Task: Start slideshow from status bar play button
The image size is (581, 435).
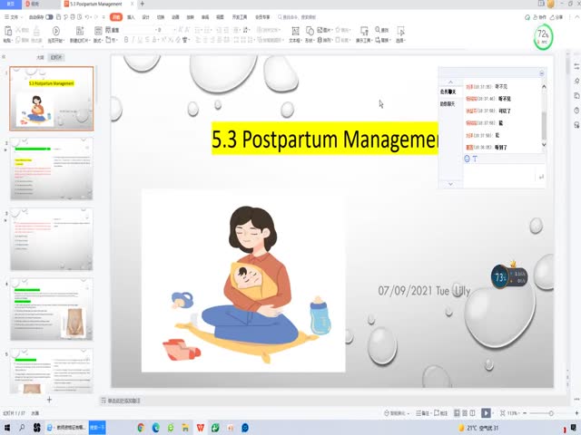Action: pyautogui.click(x=486, y=413)
